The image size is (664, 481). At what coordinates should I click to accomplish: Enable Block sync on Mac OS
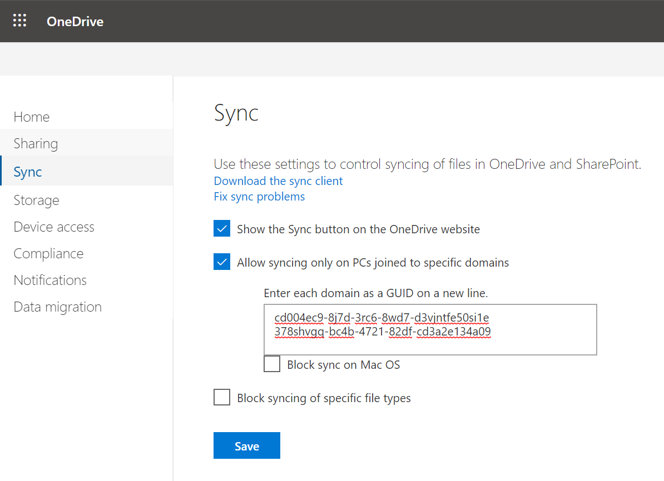click(x=272, y=364)
